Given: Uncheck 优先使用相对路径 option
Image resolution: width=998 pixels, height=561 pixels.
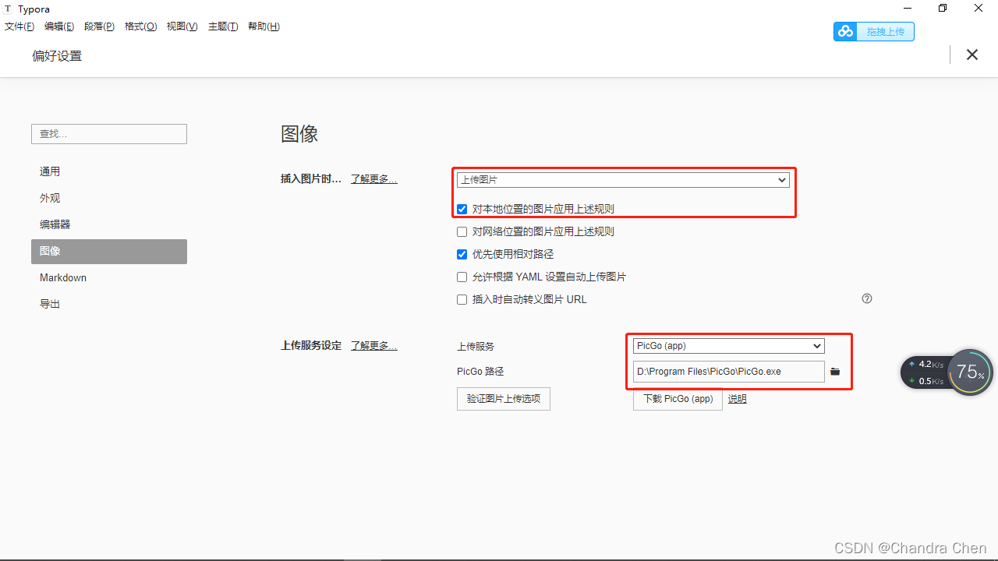Looking at the screenshot, I should pyautogui.click(x=462, y=254).
